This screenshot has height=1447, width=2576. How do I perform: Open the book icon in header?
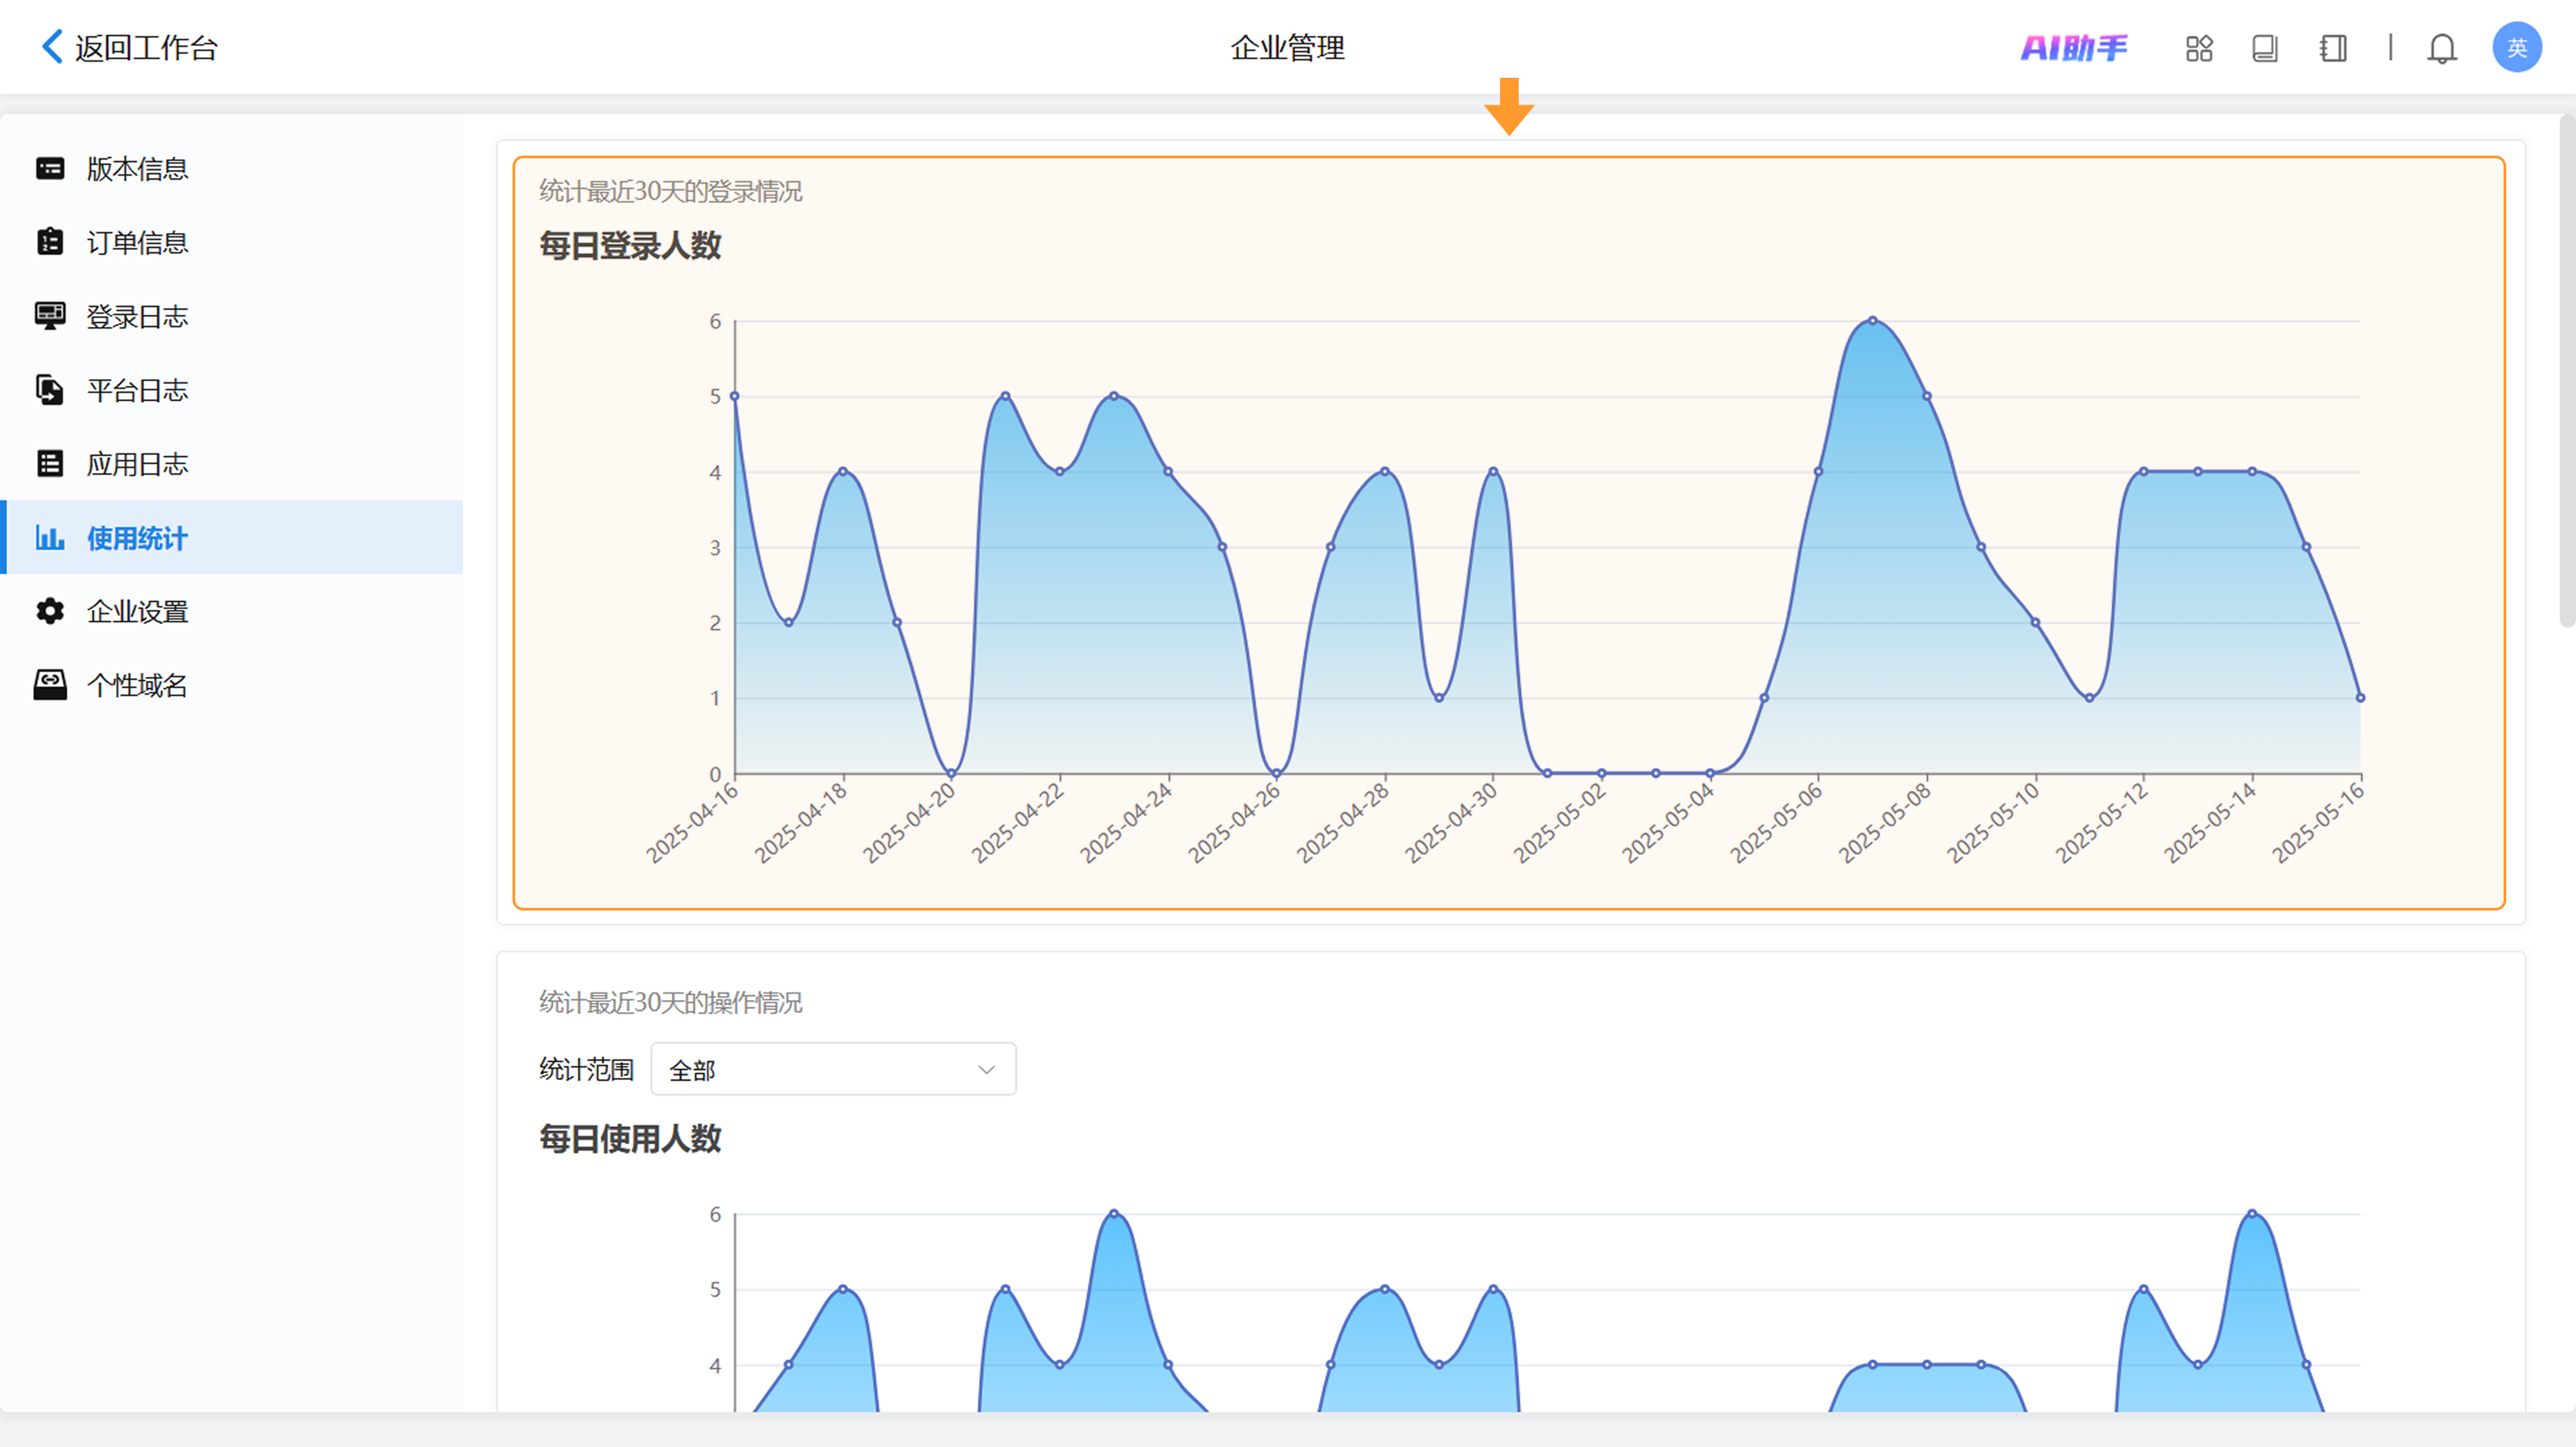[2265, 48]
